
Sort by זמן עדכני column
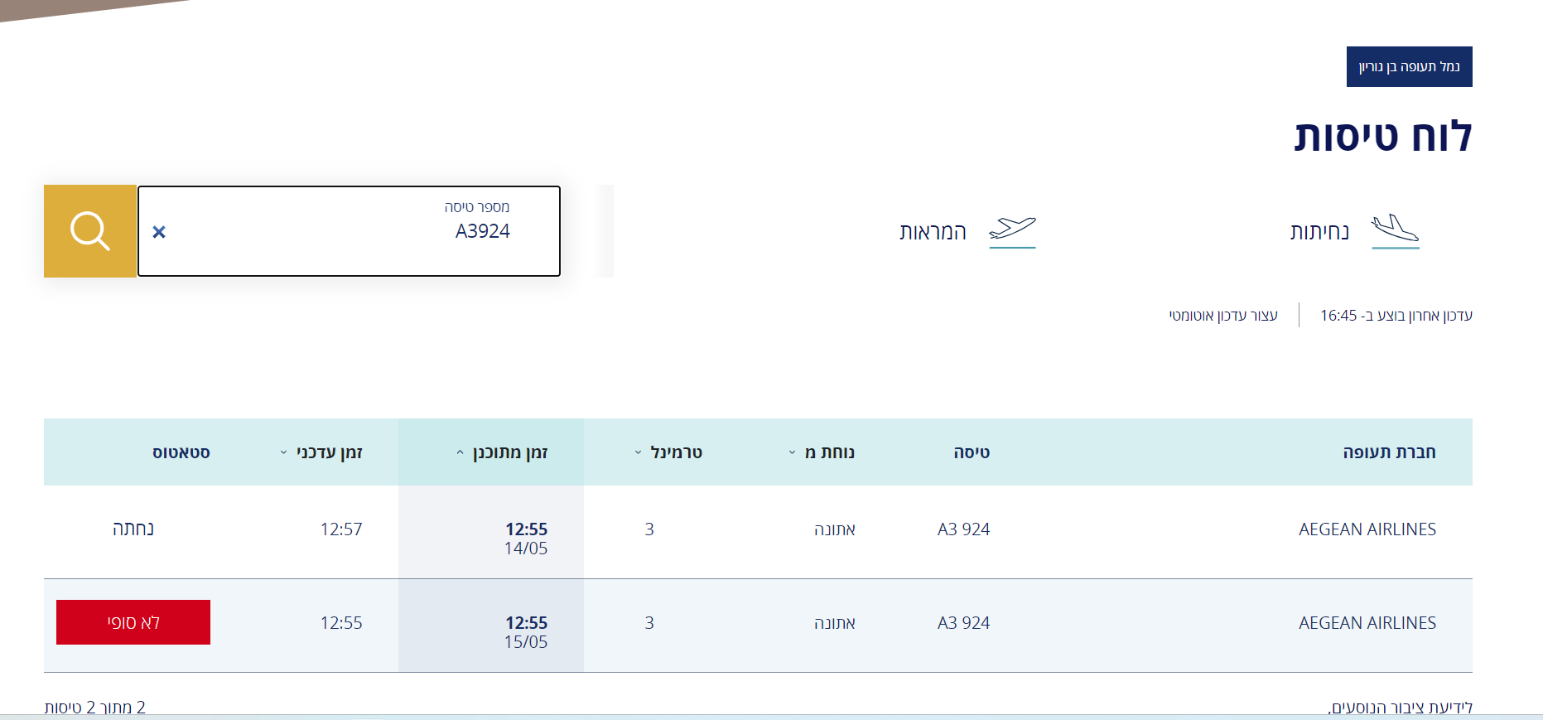click(x=322, y=452)
